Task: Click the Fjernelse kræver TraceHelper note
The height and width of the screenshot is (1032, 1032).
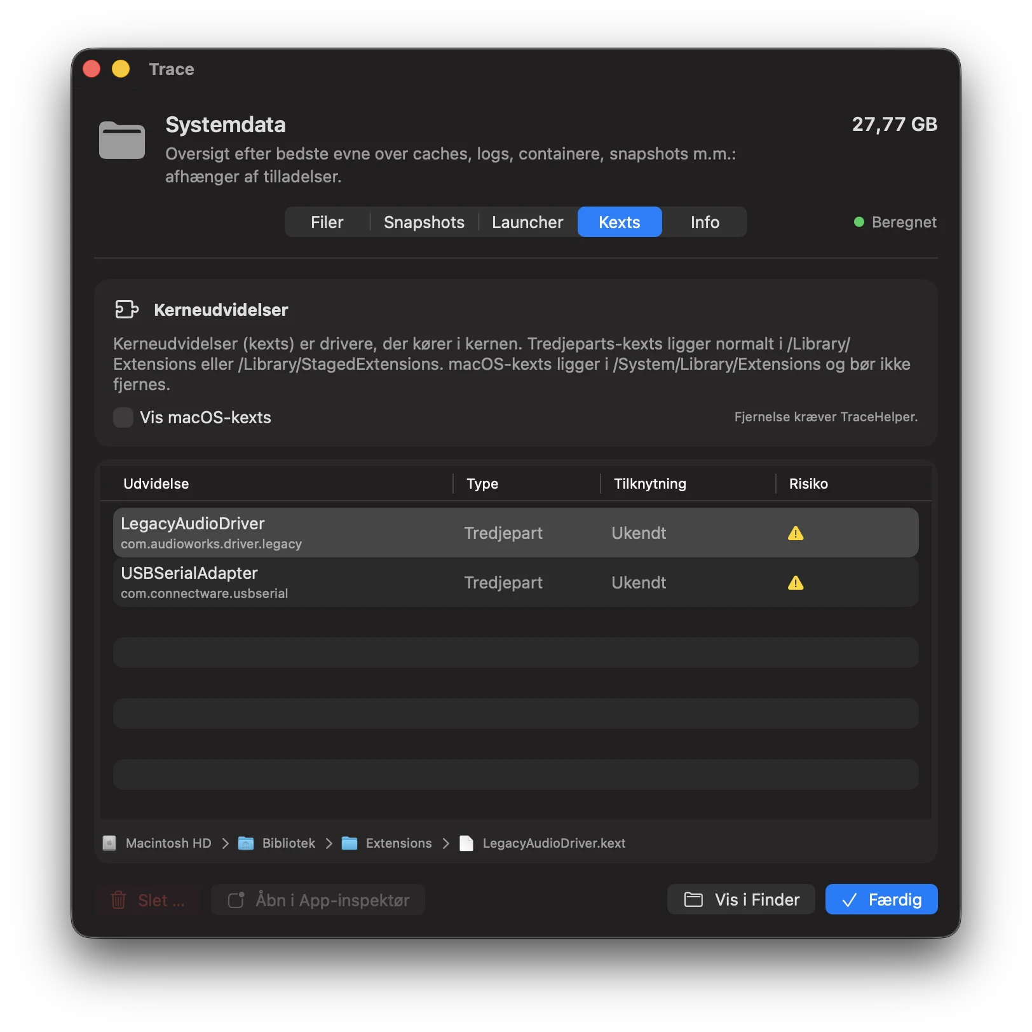Action: 826,417
